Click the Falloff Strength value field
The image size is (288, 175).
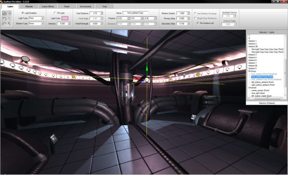pos(95,23)
